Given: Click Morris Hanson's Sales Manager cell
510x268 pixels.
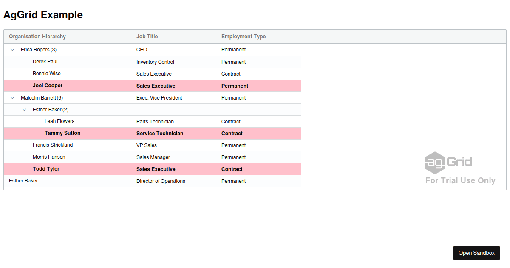Looking at the screenshot, I should click(x=153, y=157).
